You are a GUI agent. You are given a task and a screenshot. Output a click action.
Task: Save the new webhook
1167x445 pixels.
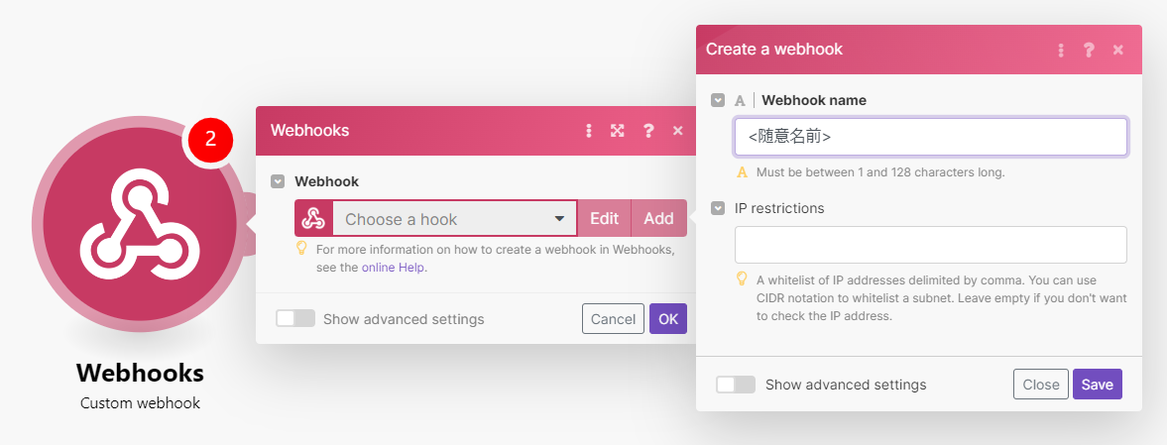[1097, 384]
